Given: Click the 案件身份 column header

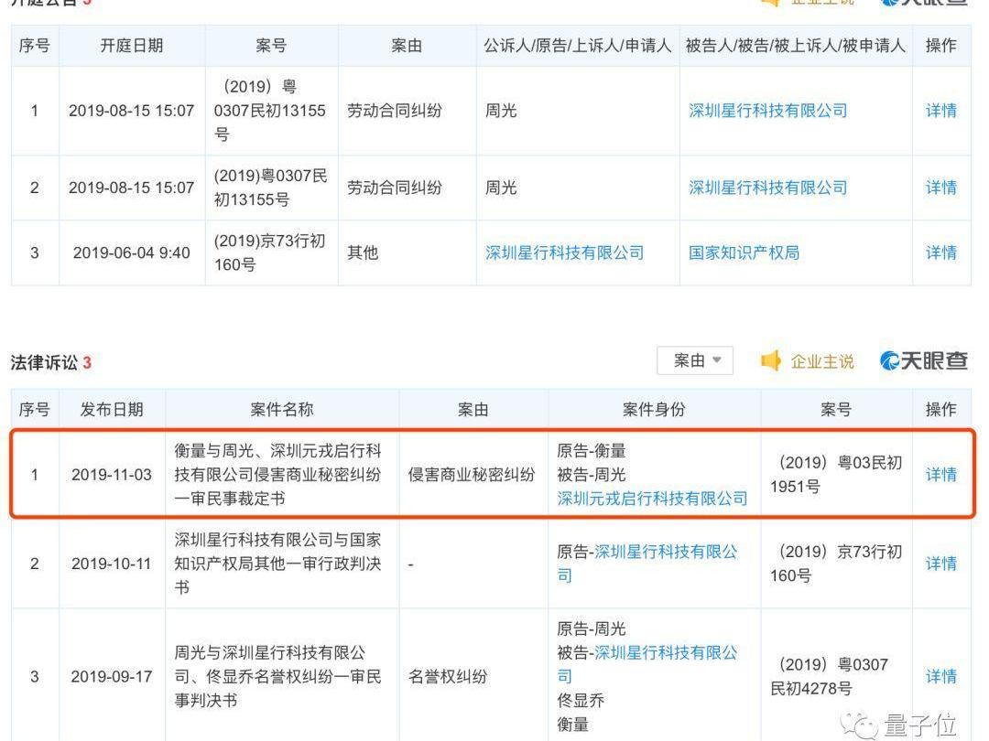Looking at the screenshot, I should click(654, 410).
